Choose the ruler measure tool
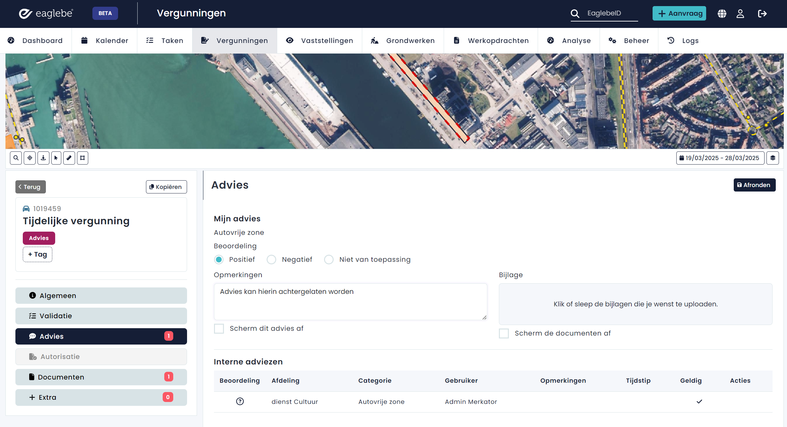This screenshot has height=427, width=787. click(69, 158)
